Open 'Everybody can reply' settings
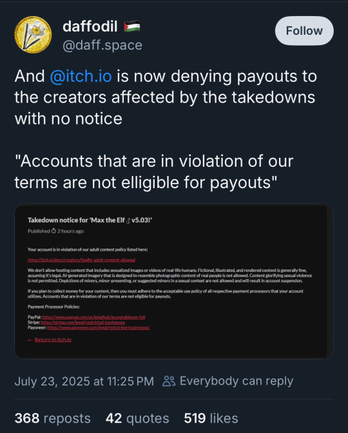Image resolution: width=348 pixels, height=433 pixels. (x=237, y=381)
